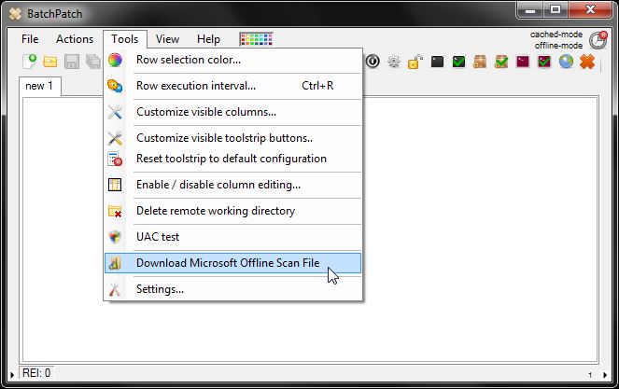
Task: Choose Row selection color... menu entry
Action: (x=232, y=60)
